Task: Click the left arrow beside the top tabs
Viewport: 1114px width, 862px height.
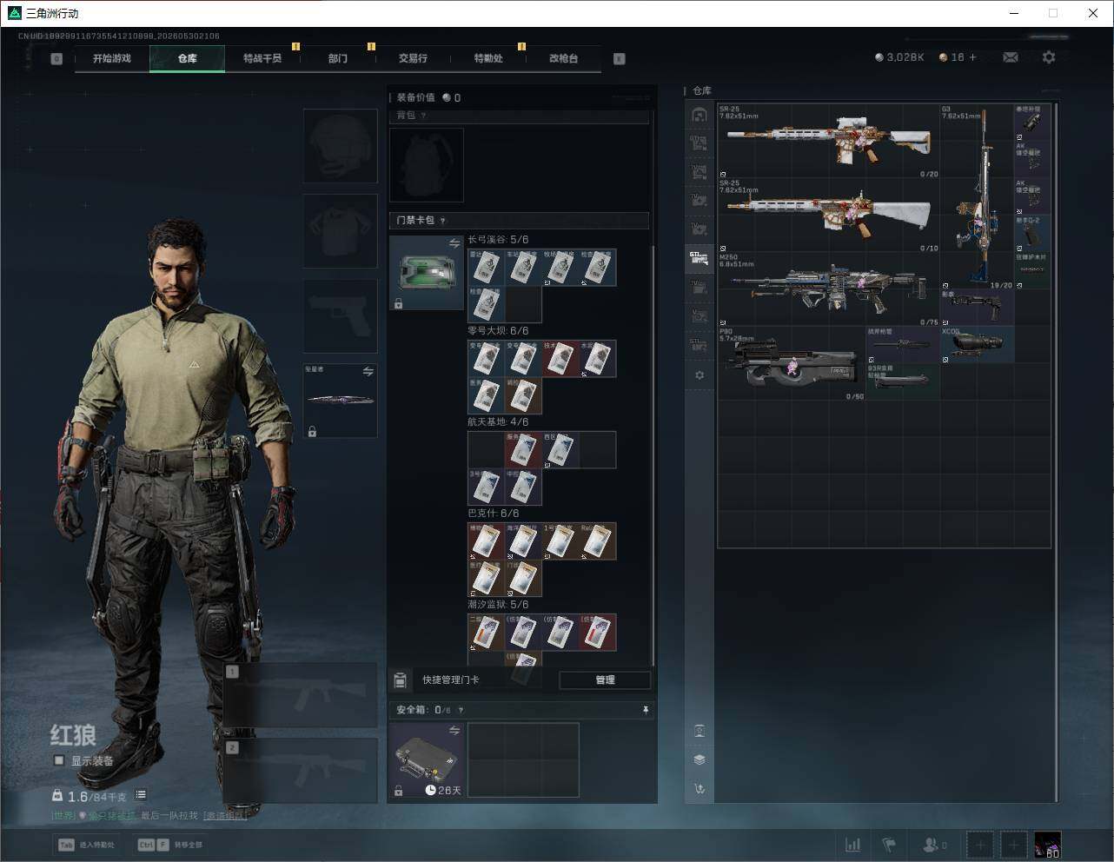Action: tap(56, 59)
